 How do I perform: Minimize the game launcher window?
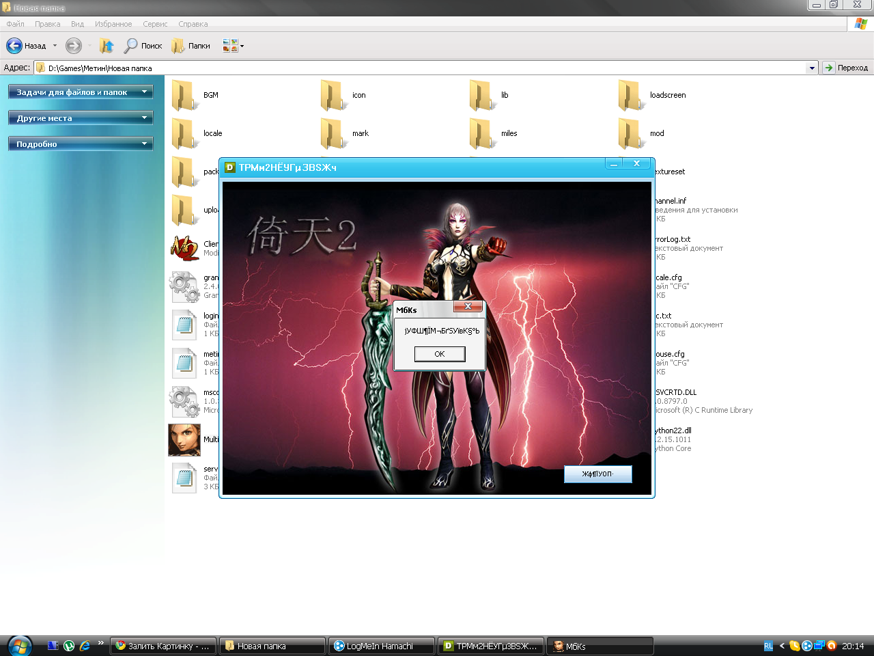point(614,164)
